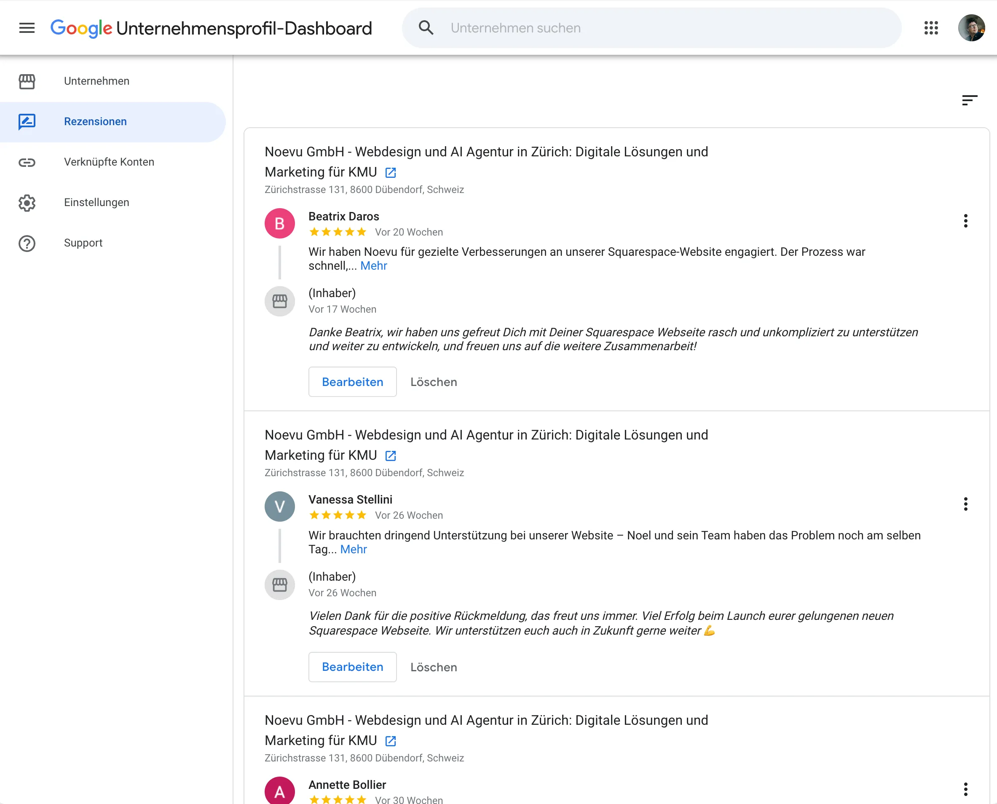Click the Unternehmen storefront icon in the sidebar

tap(27, 81)
